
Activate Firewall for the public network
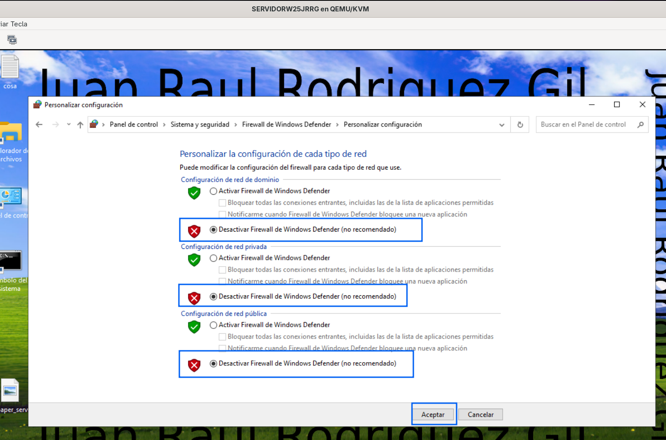click(x=213, y=325)
